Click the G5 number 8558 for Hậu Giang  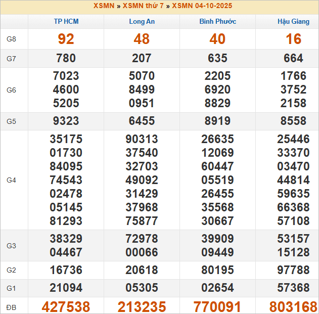coord(293,121)
